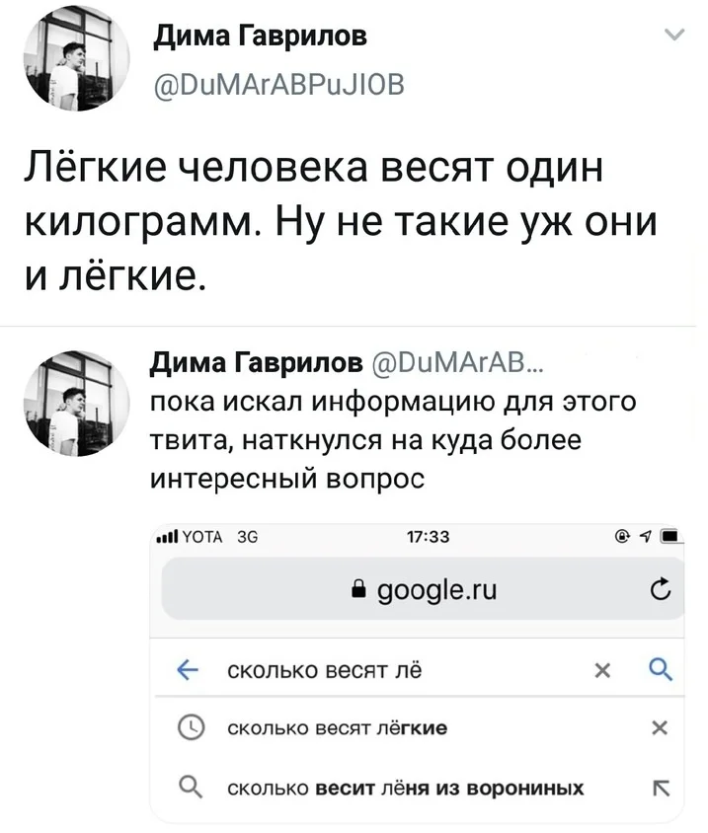Open the battery status icon
This screenshot has height=833, width=708.
coord(671,537)
